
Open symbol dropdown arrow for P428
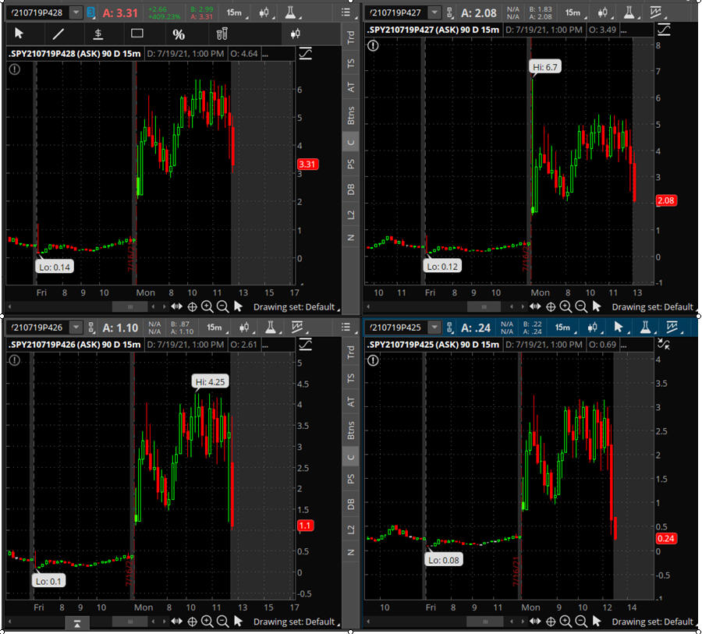coord(76,12)
